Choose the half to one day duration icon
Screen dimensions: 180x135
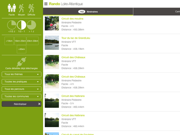pos(21,25)
